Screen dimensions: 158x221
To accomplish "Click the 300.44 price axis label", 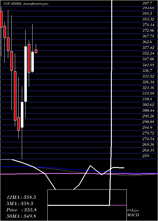I will 148,110.
